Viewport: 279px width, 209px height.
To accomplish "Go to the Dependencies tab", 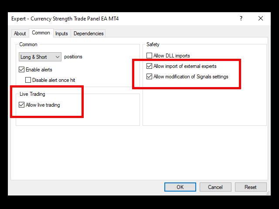I will 88,34.
